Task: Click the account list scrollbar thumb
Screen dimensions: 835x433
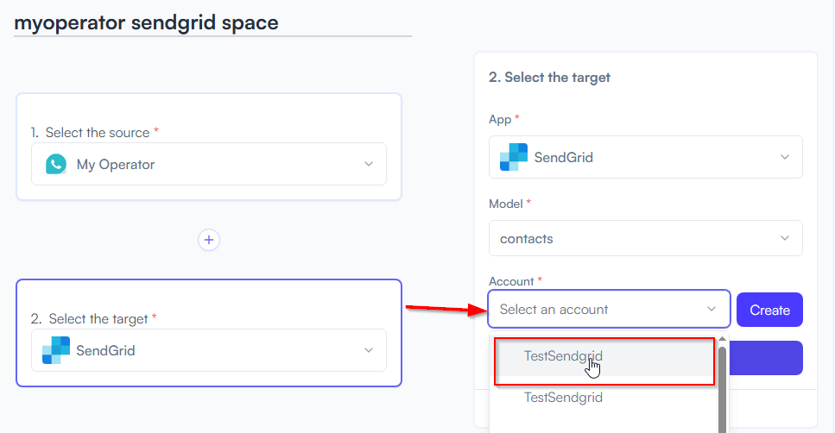Action: (722, 389)
